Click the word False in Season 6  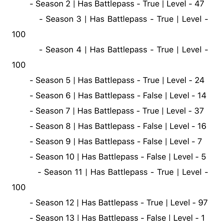click(153, 96)
